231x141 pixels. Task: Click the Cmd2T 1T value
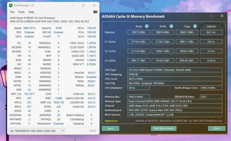(59, 37)
